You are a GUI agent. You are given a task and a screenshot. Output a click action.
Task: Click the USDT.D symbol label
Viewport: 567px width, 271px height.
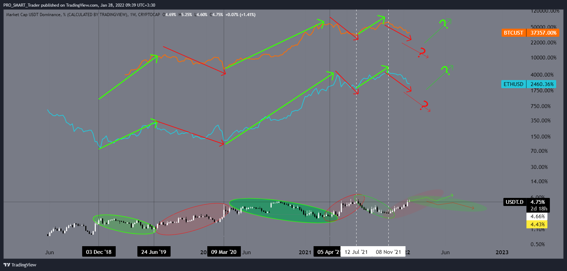515,202
